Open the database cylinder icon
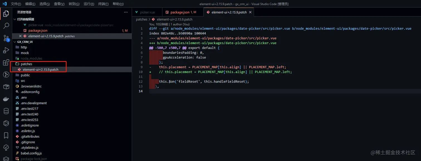The height and width of the screenshot is (161, 421). coord(6,111)
